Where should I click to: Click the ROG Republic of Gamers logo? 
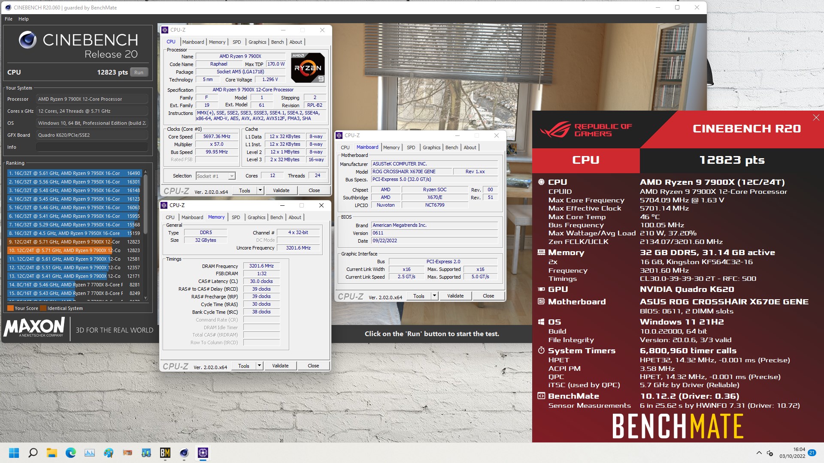coord(586,129)
